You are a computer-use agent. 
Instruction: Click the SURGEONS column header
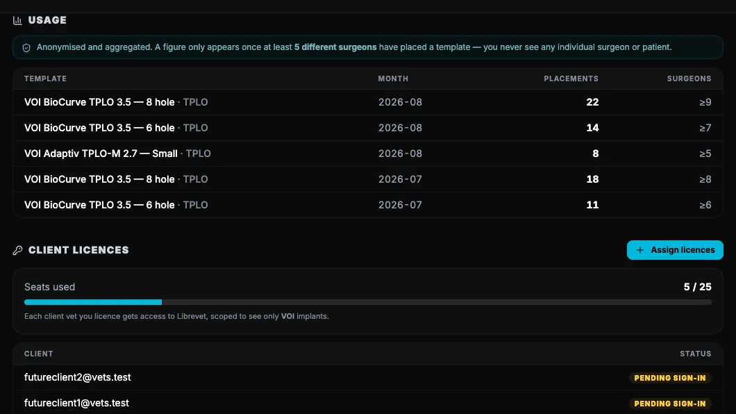click(x=689, y=79)
